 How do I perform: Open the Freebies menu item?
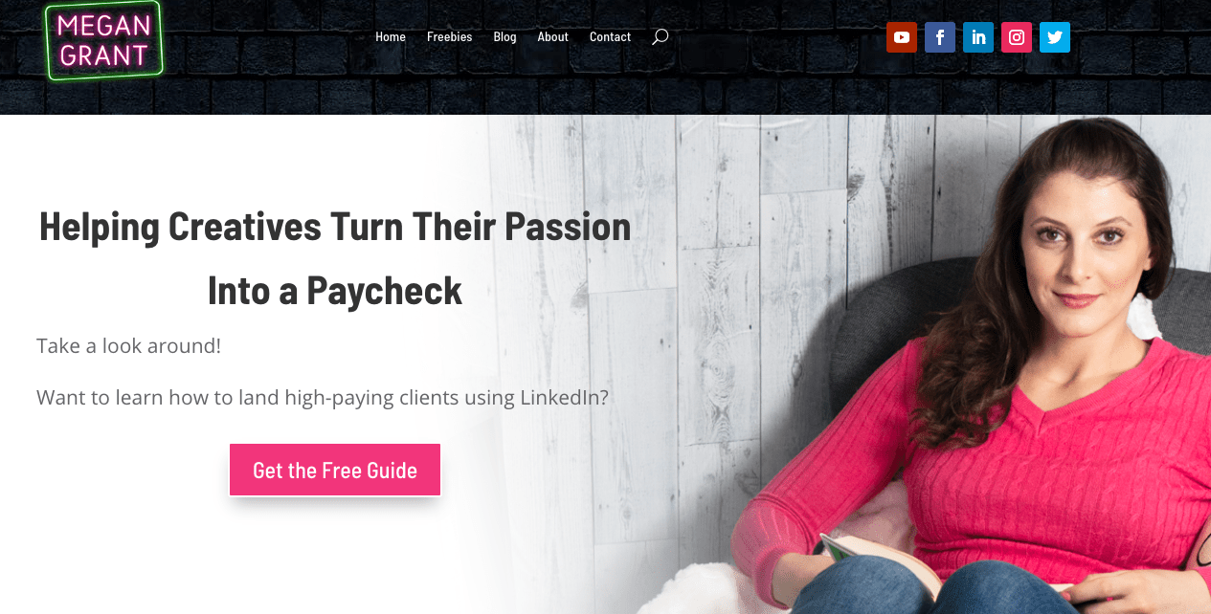point(449,36)
